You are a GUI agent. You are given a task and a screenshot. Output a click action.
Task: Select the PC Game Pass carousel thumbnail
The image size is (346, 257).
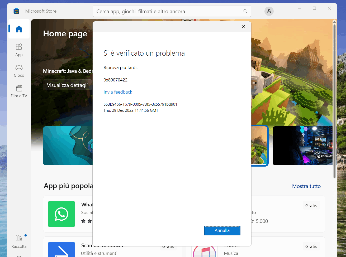tap(302, 146)
